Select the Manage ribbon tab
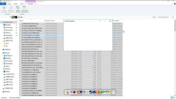Viewport: 176px width, 99px height. click(x=31, y=4)
